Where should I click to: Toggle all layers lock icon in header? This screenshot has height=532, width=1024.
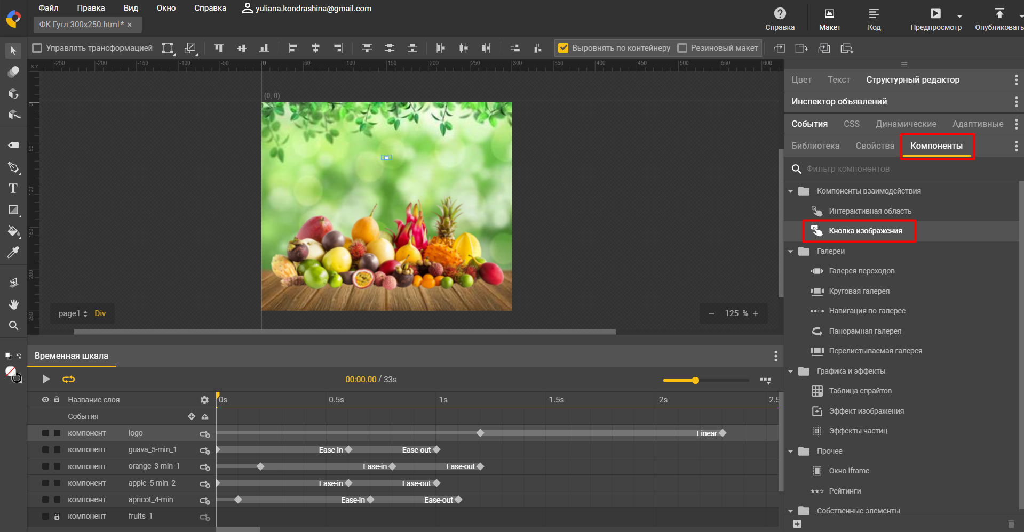(57, 400)
